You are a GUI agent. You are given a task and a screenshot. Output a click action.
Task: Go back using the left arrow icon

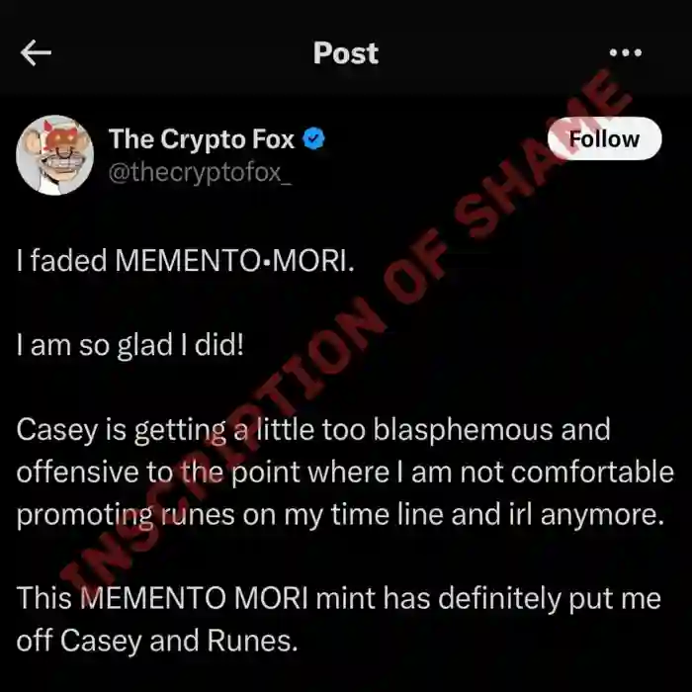pos(36,53)
